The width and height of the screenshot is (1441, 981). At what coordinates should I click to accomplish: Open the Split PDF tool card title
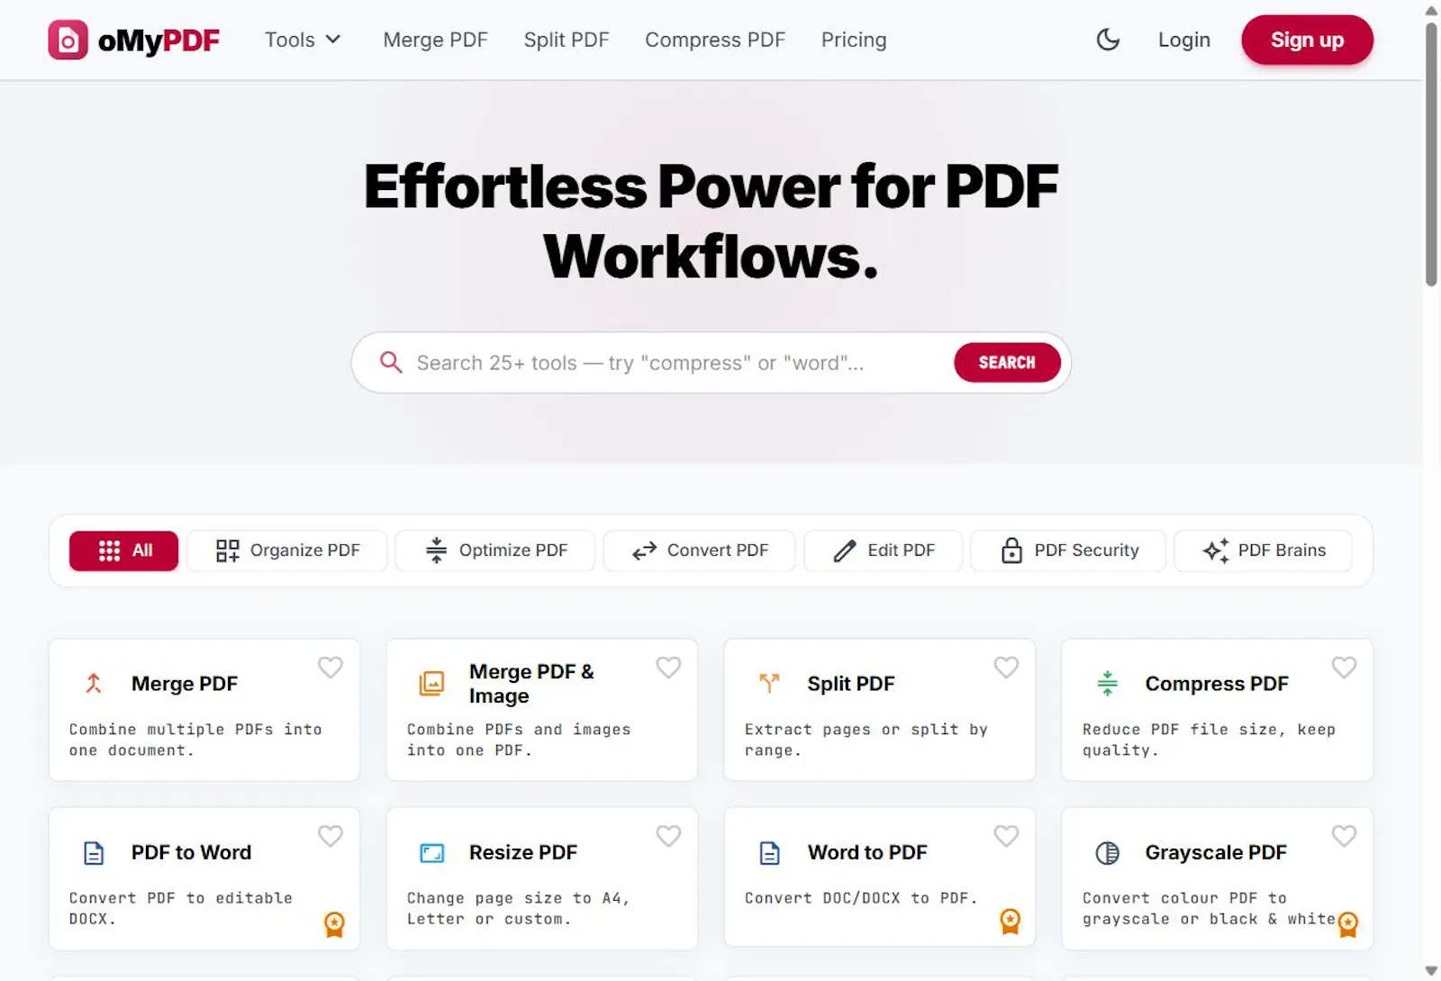pyautogui.click(x=851, y=684)
